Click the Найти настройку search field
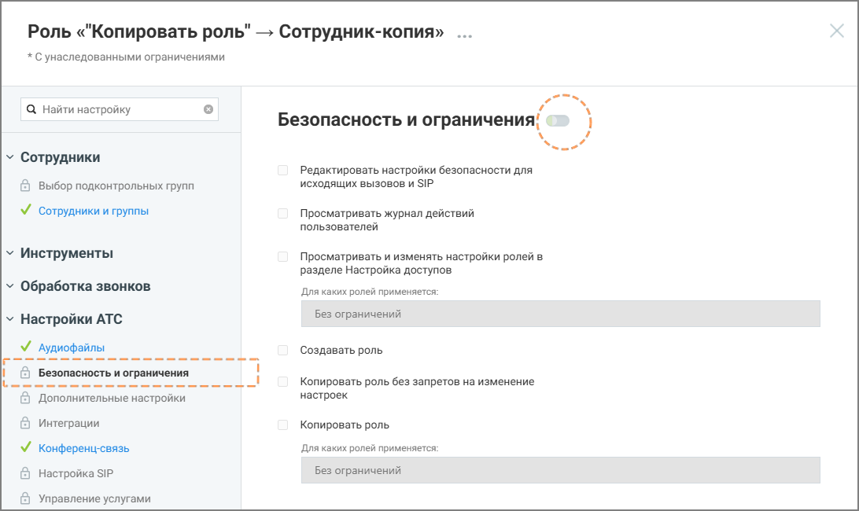859x511 pixels. (120, 109)
